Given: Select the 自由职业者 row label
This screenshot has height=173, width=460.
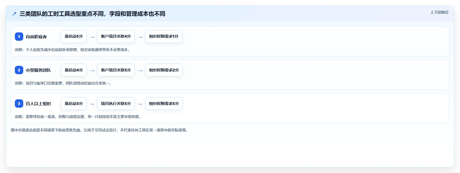Looking at the screenshot, I should click(x=36, y=37).
